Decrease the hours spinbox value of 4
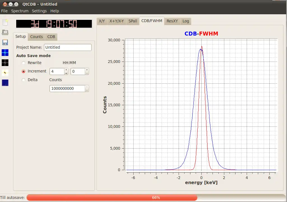 click(66, 73)
